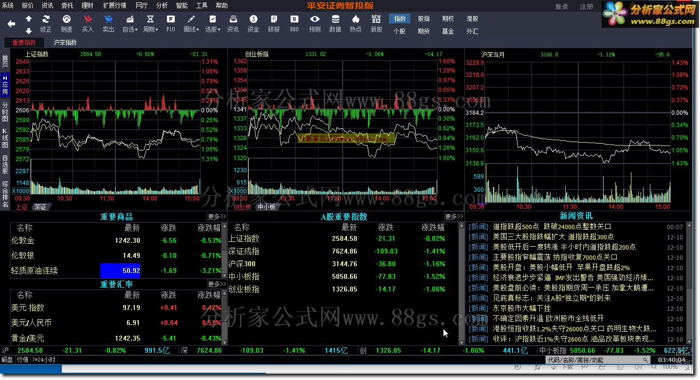The height and width of the screenshot is (380, 700).
Task: Open the 帮助 menu
Action: pos(221,5)
